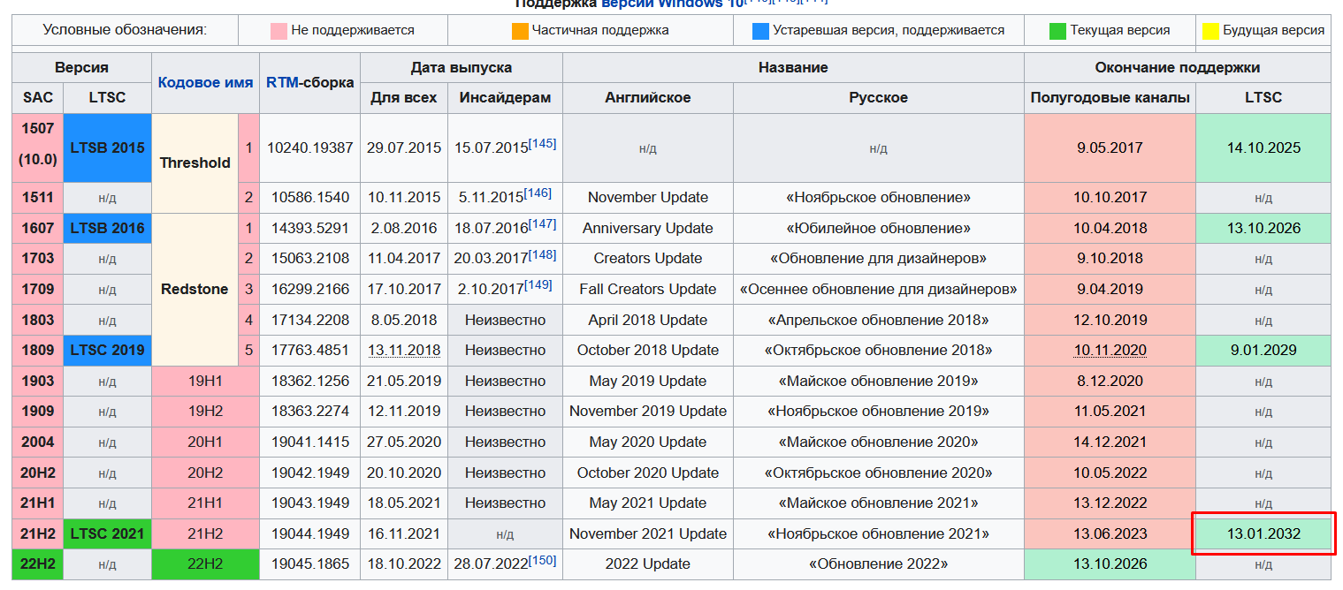Click the pink Не поддерживается legend swatch
Viewport: 1343px width, 590px height.
pyautogui.click(x=279, y=31)
